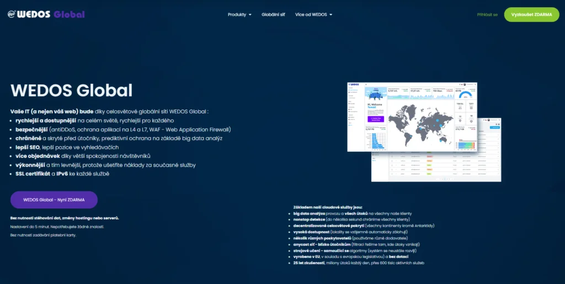Viewport: 565px width, 284px height.
Task: Click the text 'lepší SEO'
Action: [28, 147]
